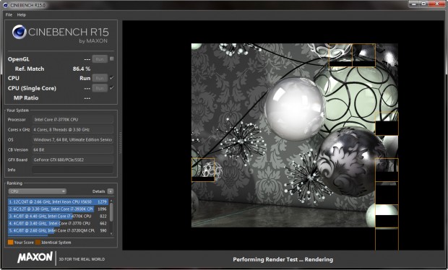The width and height of the screenshot is (448, 270).
Task: Select ranking entry Intel Core i7-4770K
Action: tap(58, 216)
